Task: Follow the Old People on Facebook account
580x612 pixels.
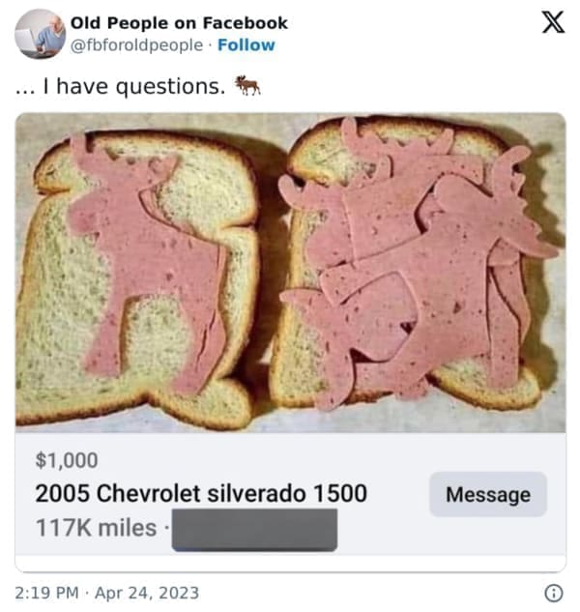Action: (246, 45)
